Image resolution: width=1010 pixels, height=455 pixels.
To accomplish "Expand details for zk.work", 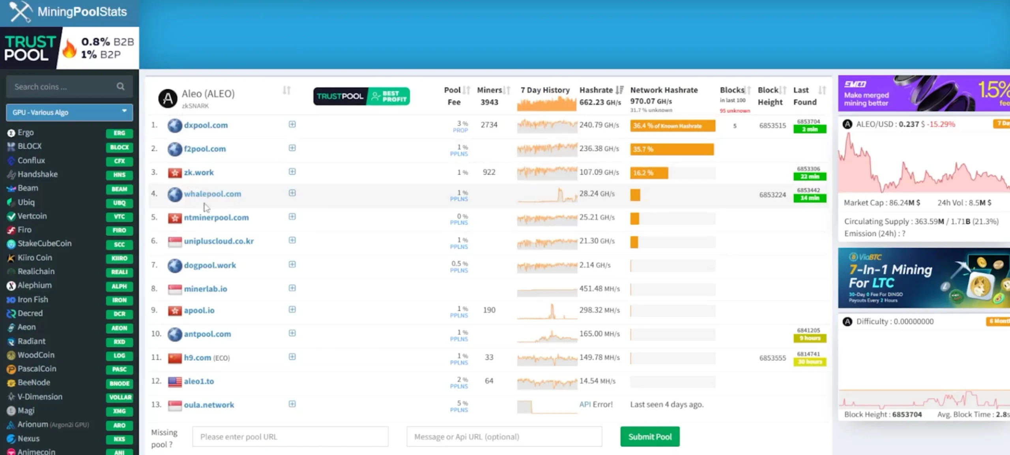I will 292,172.
